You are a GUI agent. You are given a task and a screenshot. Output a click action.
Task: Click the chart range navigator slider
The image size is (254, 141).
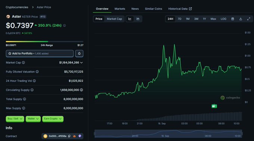coord(168,134)
